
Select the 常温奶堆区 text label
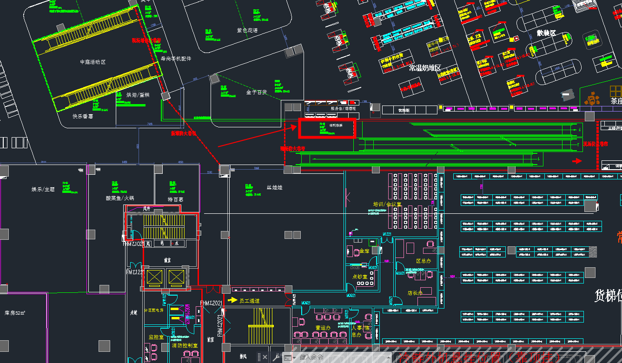pos(424,68)
